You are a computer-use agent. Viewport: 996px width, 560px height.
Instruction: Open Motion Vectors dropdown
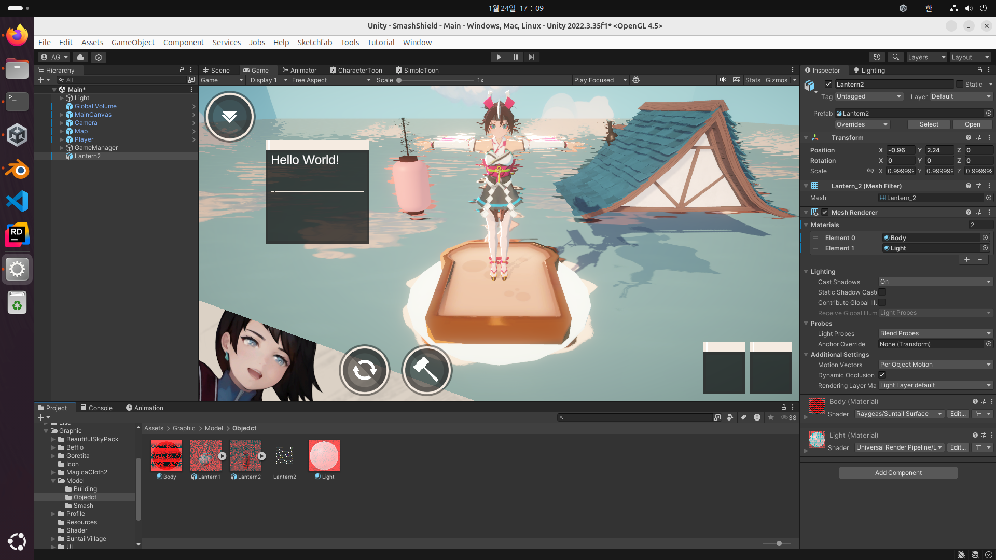click(x=935, y=365)
